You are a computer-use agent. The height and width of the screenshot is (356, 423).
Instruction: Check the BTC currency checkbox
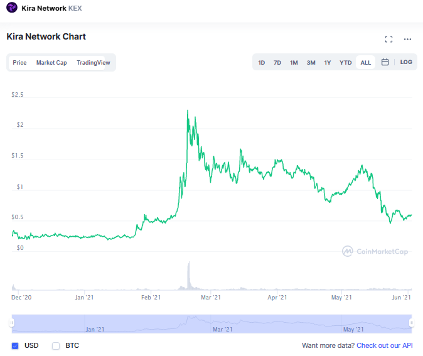pos(56,346)
